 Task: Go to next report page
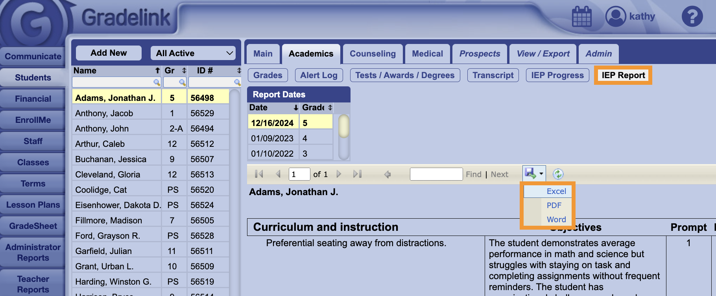pos(339,174)
